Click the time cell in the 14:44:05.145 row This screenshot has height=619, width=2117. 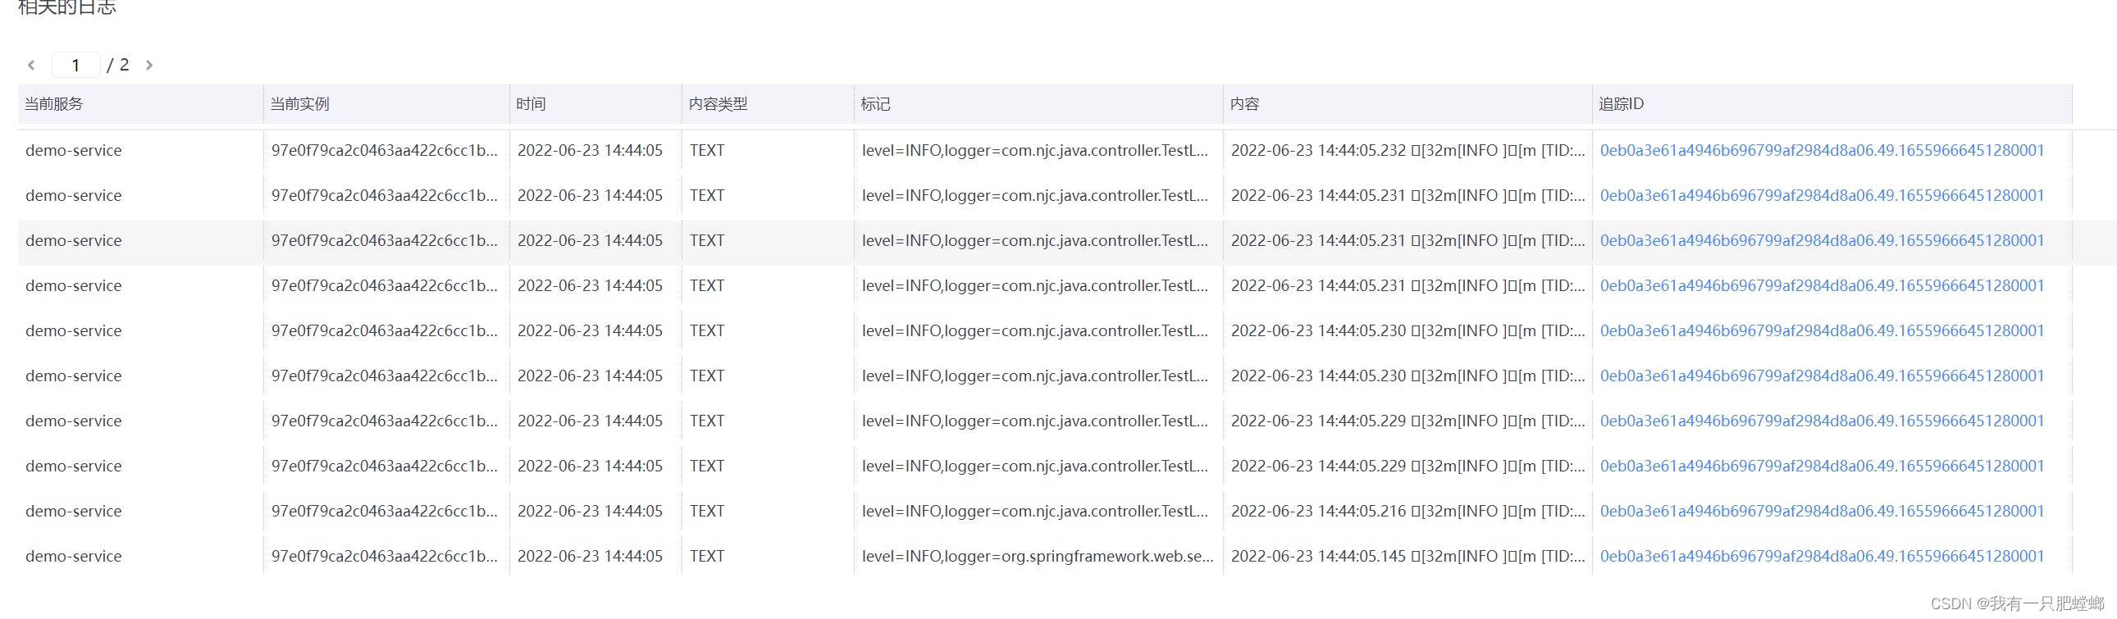coord(590,556)
